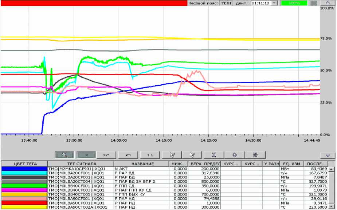Click the blue color swatch for N АКТ
337x210 pixels.
pos(24,169)
